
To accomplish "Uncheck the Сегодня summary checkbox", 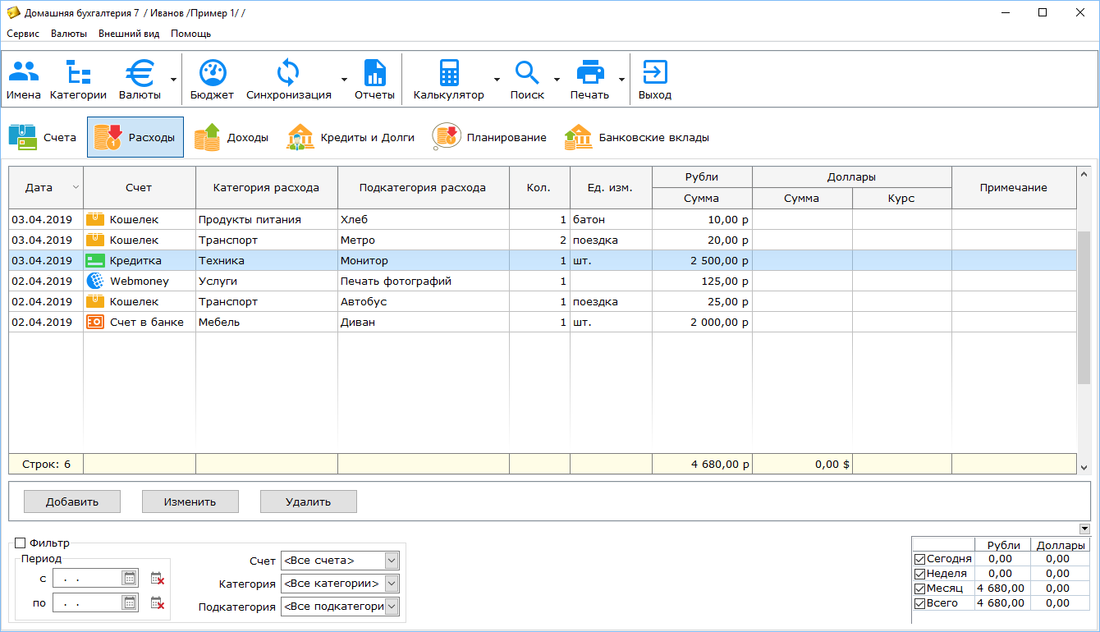I will tap(919, 560).
